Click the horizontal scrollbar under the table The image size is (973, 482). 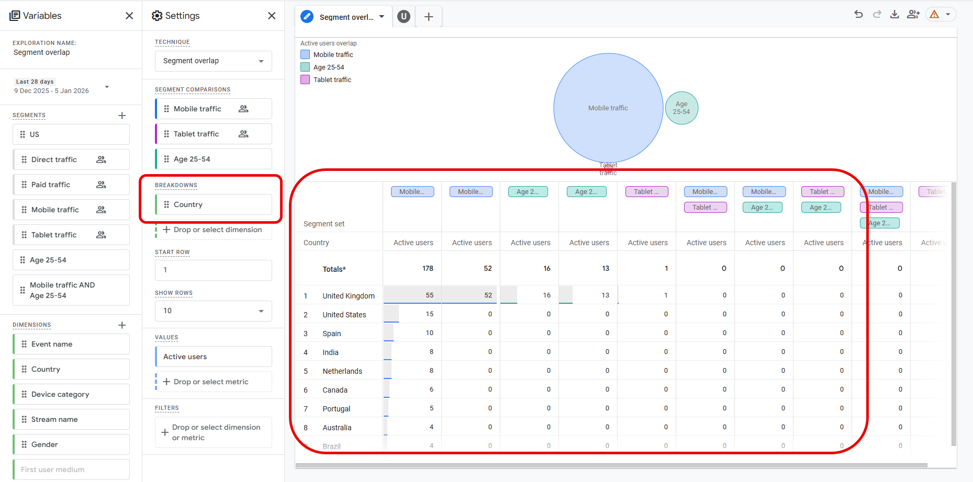(611, 465)
